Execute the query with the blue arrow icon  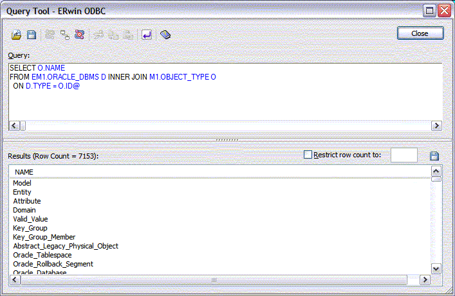(x=147, y=35)
